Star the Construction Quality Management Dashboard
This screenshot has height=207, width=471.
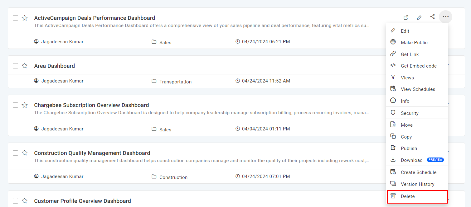click(25, 153)
